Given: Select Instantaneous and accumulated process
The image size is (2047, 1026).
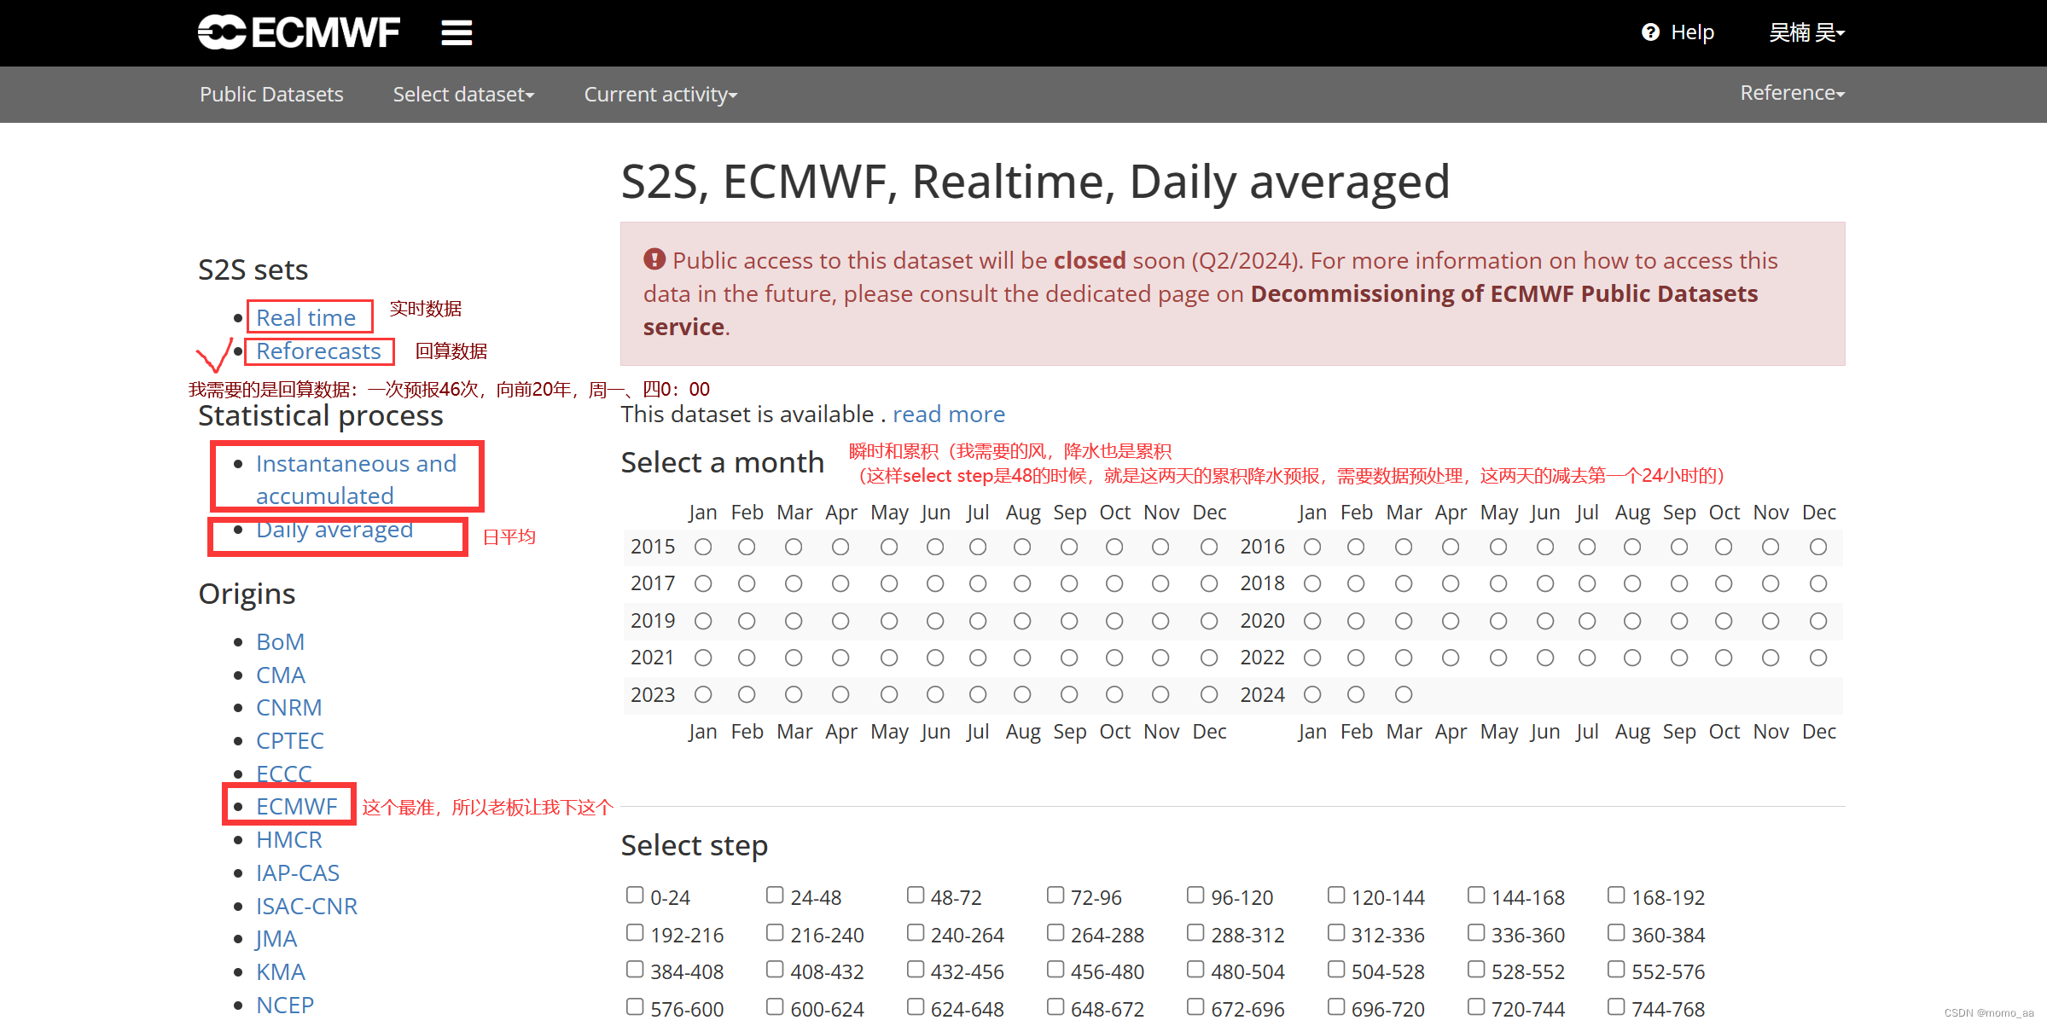Looking at the screenshot, I should coord(356,479).
